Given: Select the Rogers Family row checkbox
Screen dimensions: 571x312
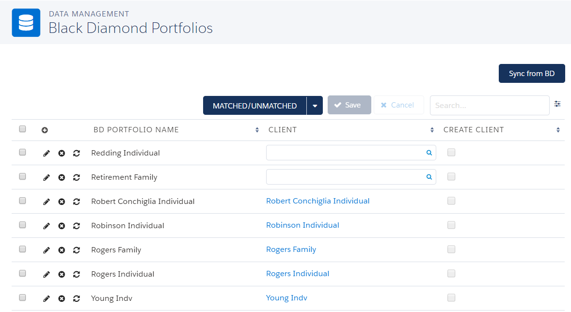Looking at the screenshot, I should 23,249.
